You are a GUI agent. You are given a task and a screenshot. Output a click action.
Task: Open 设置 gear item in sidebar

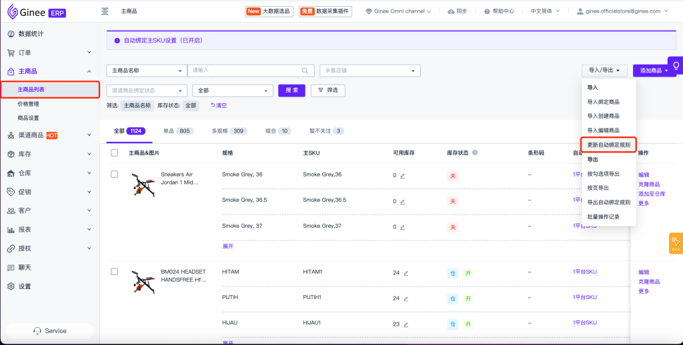(x=25, y=286)
